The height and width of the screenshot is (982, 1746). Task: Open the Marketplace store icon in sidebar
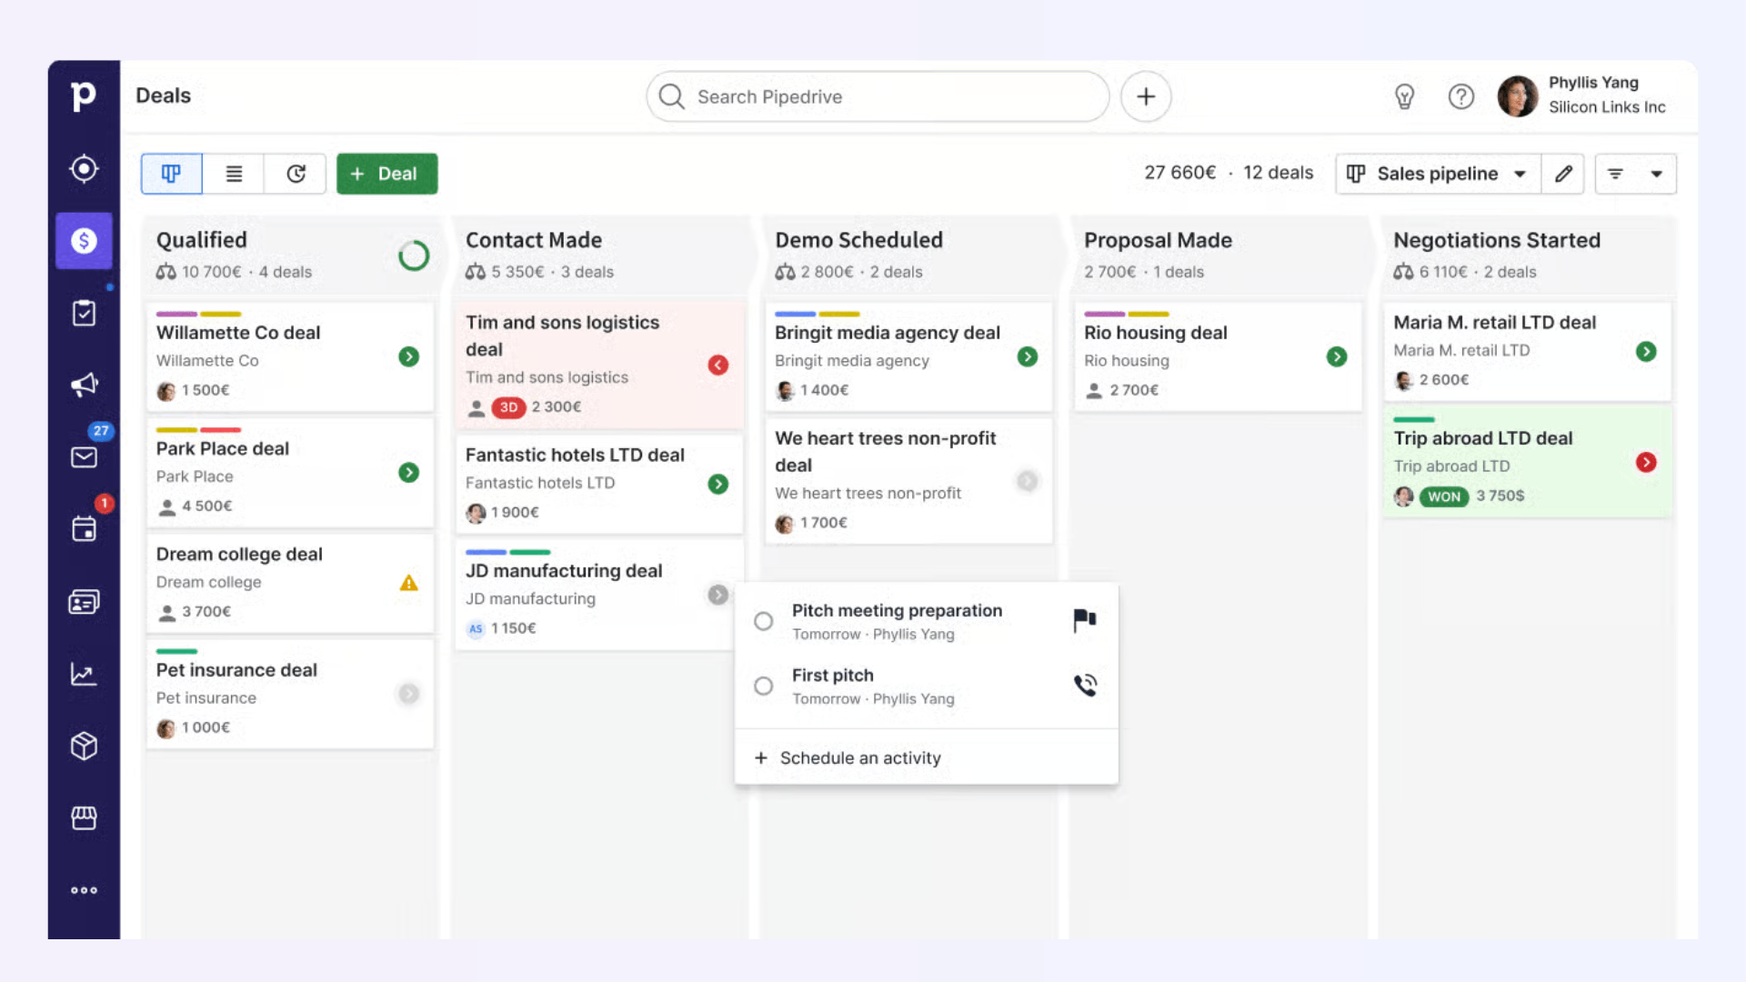(x=84, y=818)
